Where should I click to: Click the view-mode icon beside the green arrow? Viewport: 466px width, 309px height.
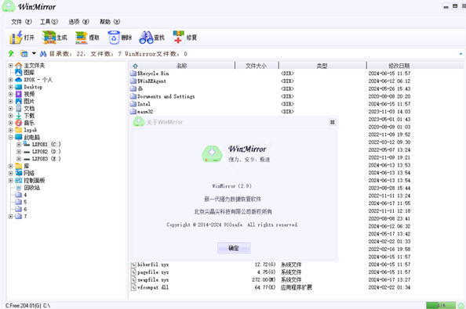[x=24, y=54]
